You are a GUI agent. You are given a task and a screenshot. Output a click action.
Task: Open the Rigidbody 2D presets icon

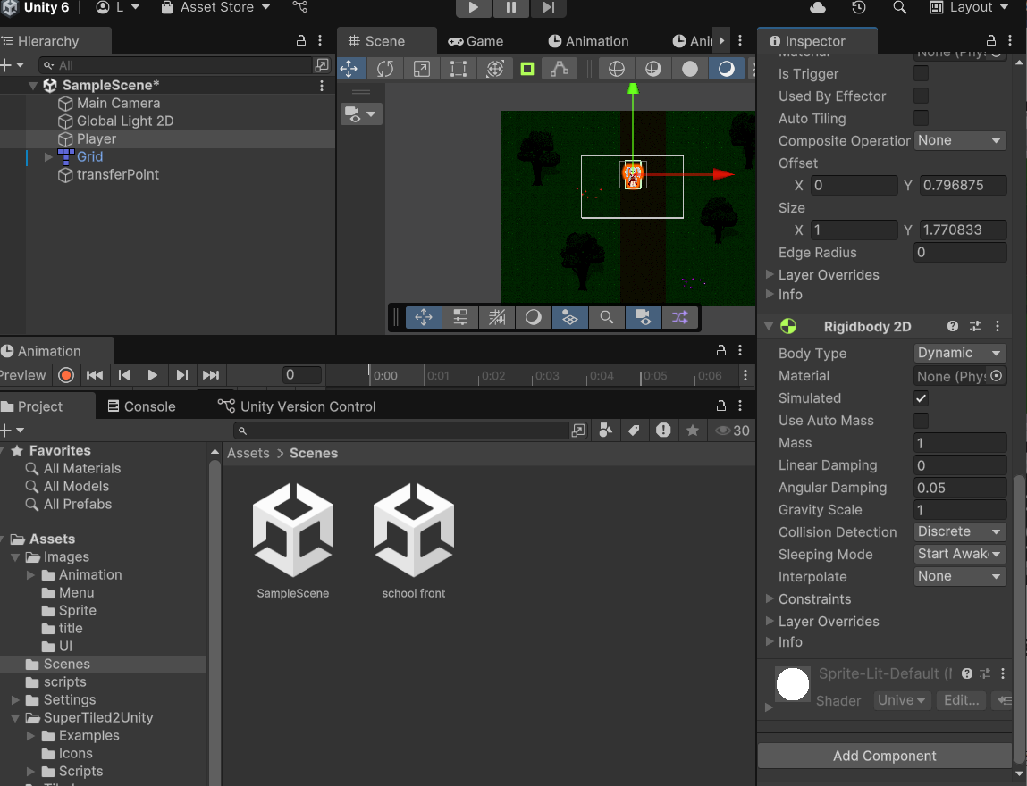975,326
